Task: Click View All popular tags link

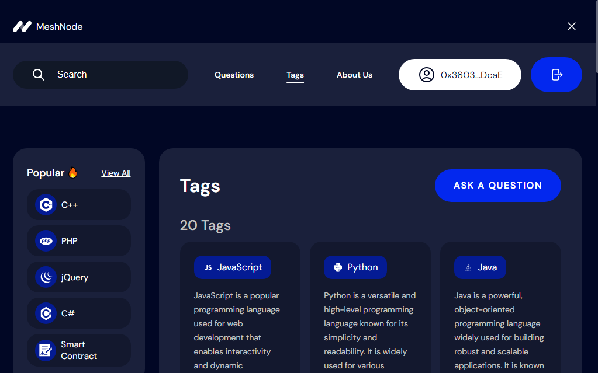Action: pyautogui.click(x=116, y=173)
